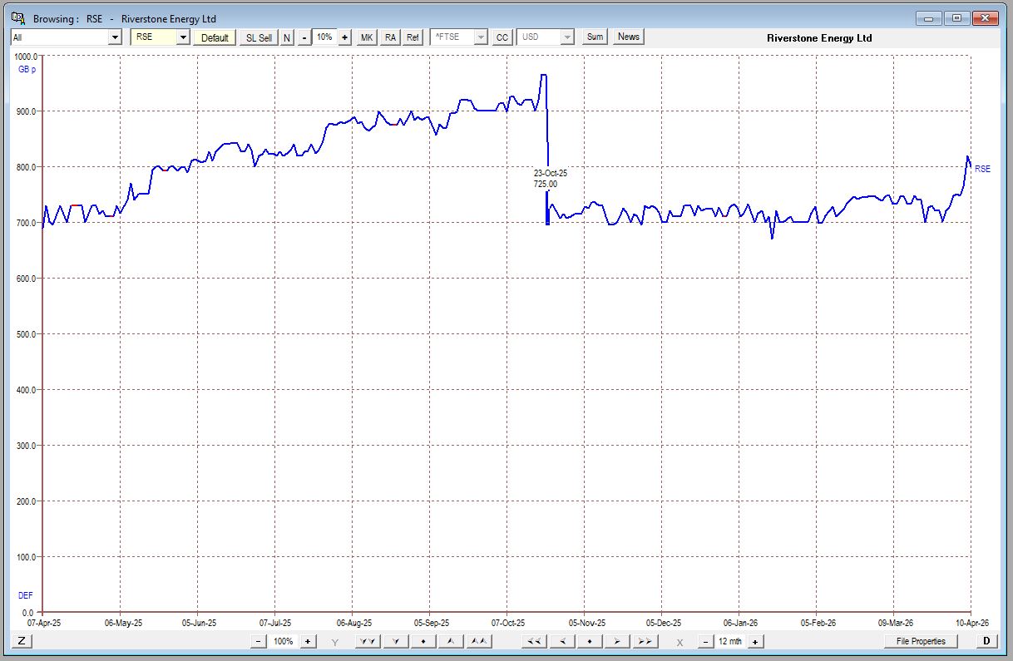Image resolution: width=1013 pixels, height=661 pixels.
Task: Jump back with double left arrows
Action: (535, 641)
